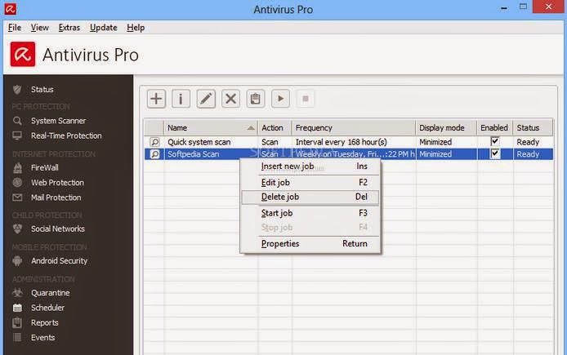This screenshot has height=355, width=567.
Task: Click the calendar icon beside Scheduler
Action: coord(17,308)
